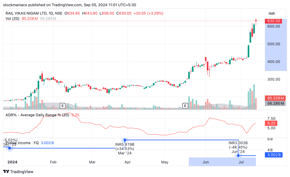The image size is (290, 177).
Task: Open the earnings 'E' marker just before June
Action: click(x=185, y=106)
